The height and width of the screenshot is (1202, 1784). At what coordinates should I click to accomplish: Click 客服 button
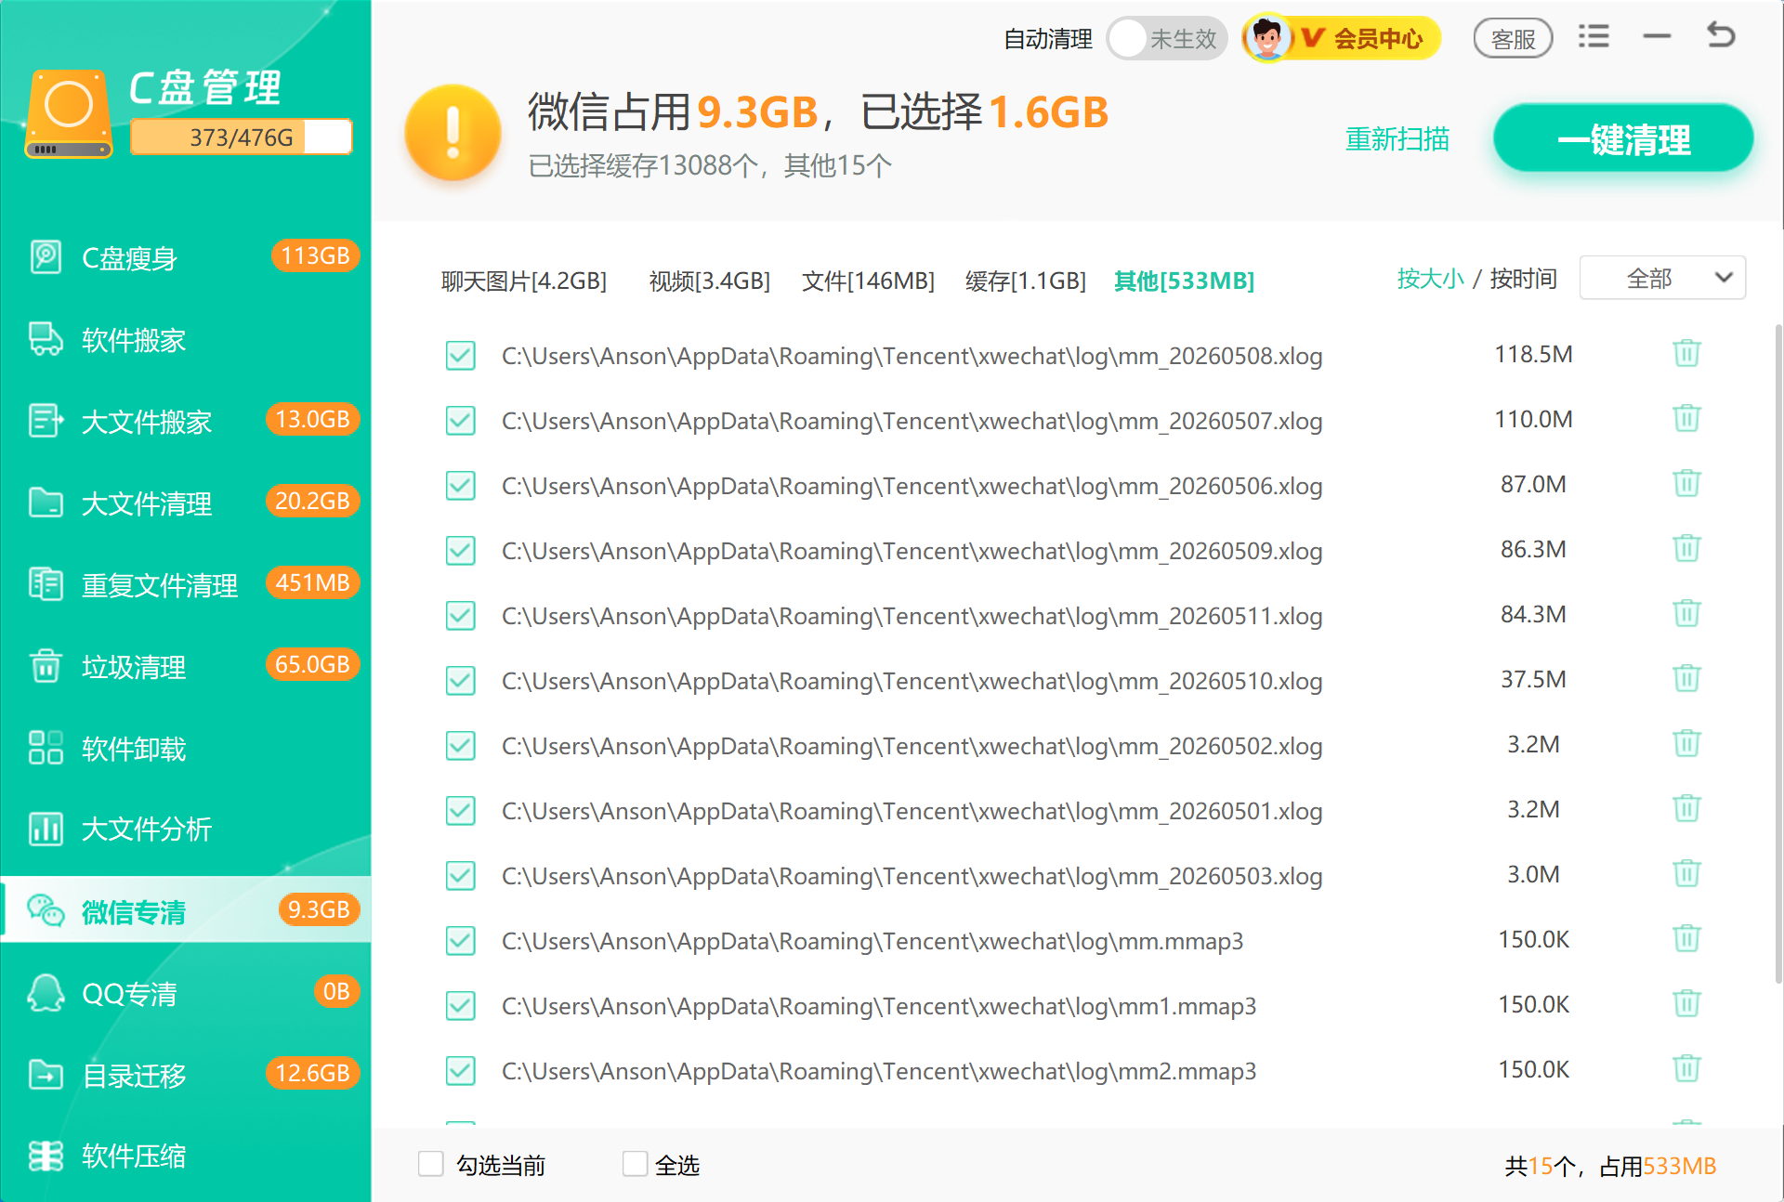tap(1513, 39)
